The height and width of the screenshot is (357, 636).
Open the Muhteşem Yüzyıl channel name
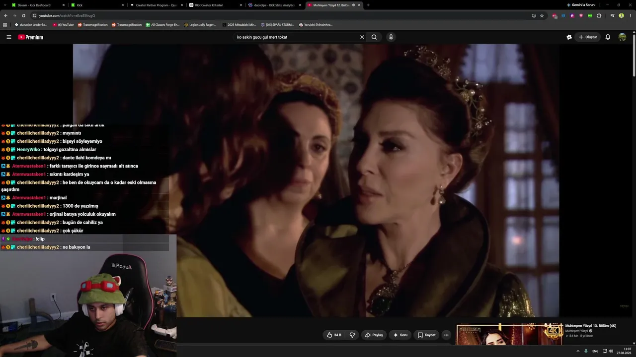click(577, 331)
